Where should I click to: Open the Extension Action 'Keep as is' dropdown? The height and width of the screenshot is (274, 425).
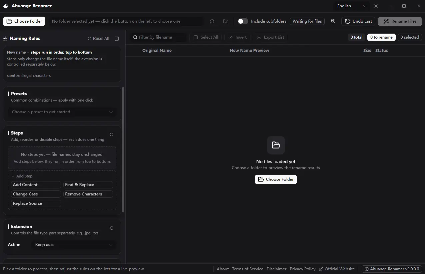coord(74,245)
